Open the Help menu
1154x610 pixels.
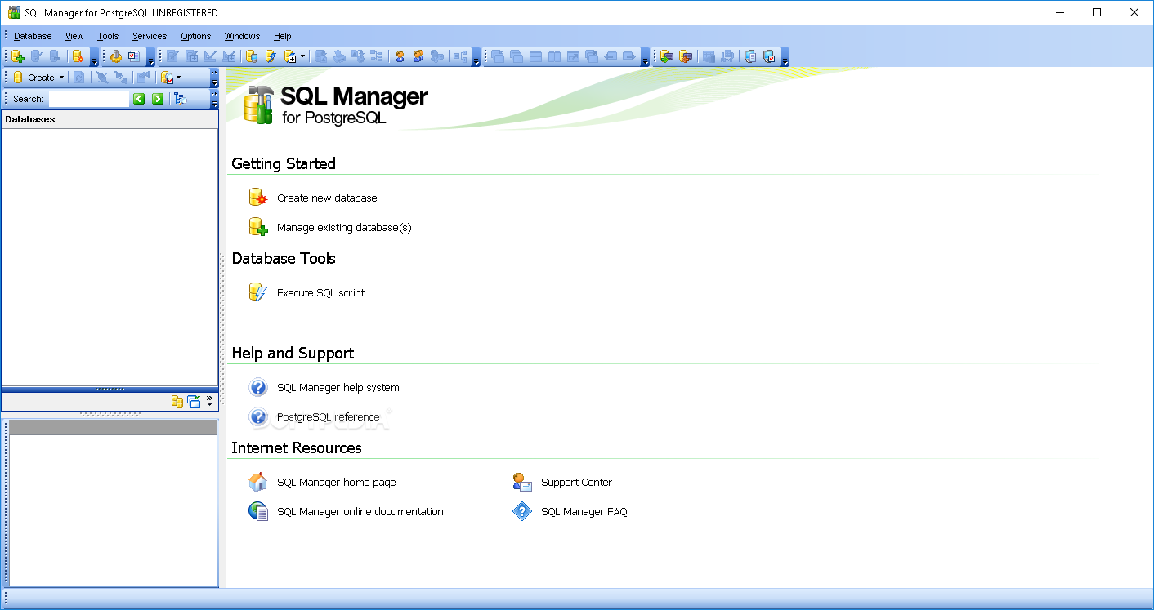(x=283, y=36)
